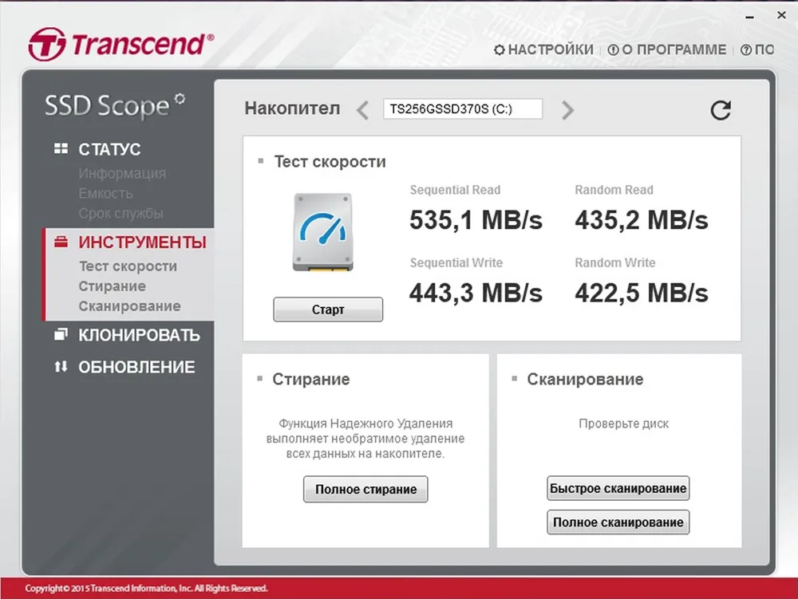Click the О ПРОГРАММЕ info icon
This screenshot has height=599, width=798.
coord(613,49)
